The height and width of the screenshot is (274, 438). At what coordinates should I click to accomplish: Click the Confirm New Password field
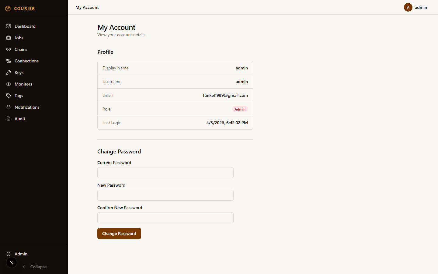[x=165, y=218]
